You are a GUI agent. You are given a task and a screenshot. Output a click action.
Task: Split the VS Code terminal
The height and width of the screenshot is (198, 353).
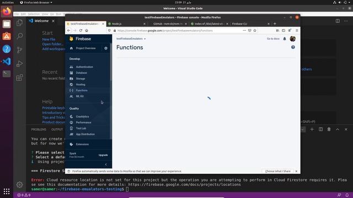tap(320, 129)
